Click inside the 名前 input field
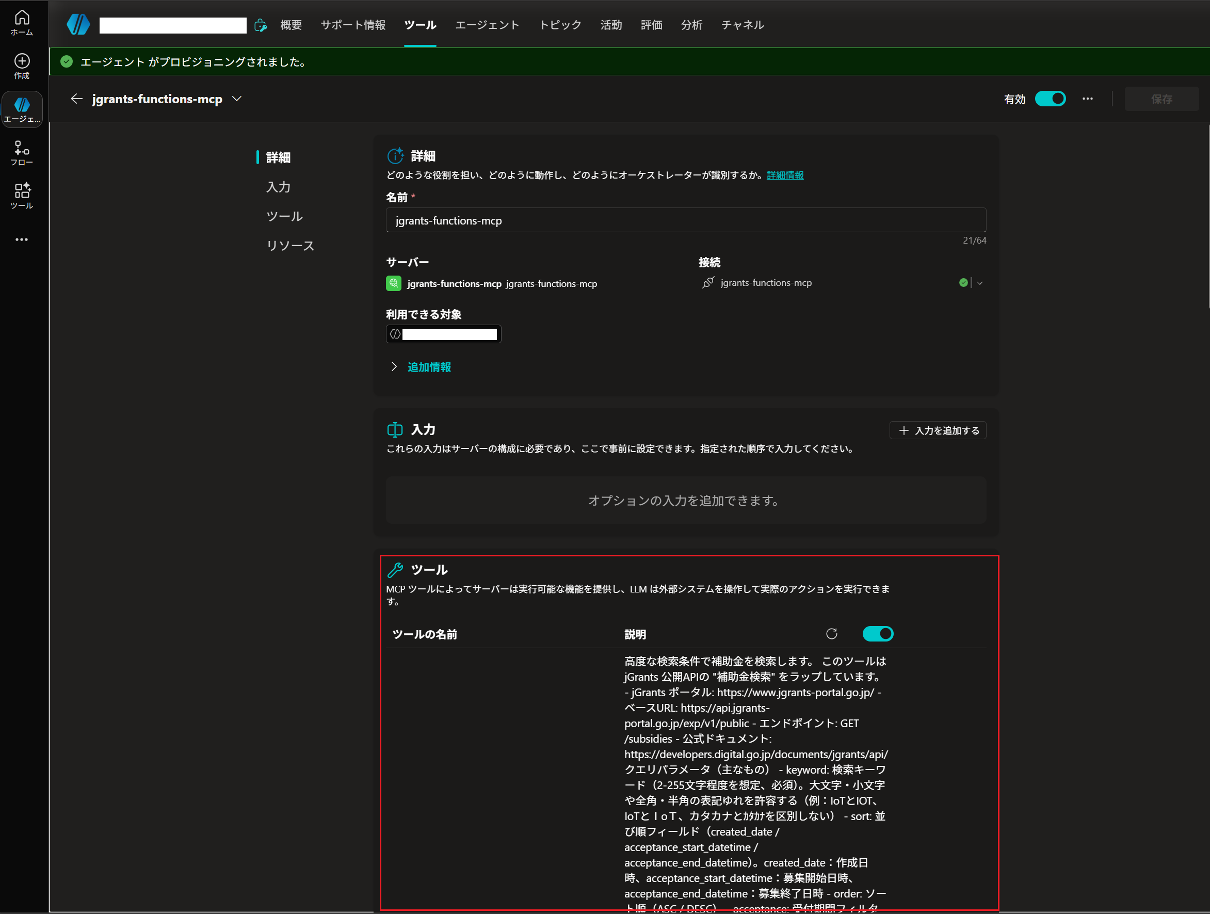This screenshot has width=1210, height=914. (x=685, y=220)
